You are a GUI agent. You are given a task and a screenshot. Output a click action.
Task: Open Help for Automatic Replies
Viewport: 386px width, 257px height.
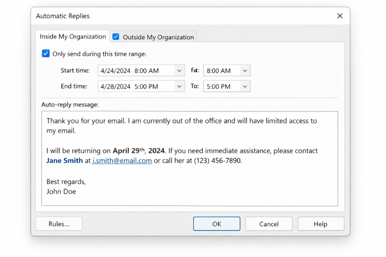[320, 224]
